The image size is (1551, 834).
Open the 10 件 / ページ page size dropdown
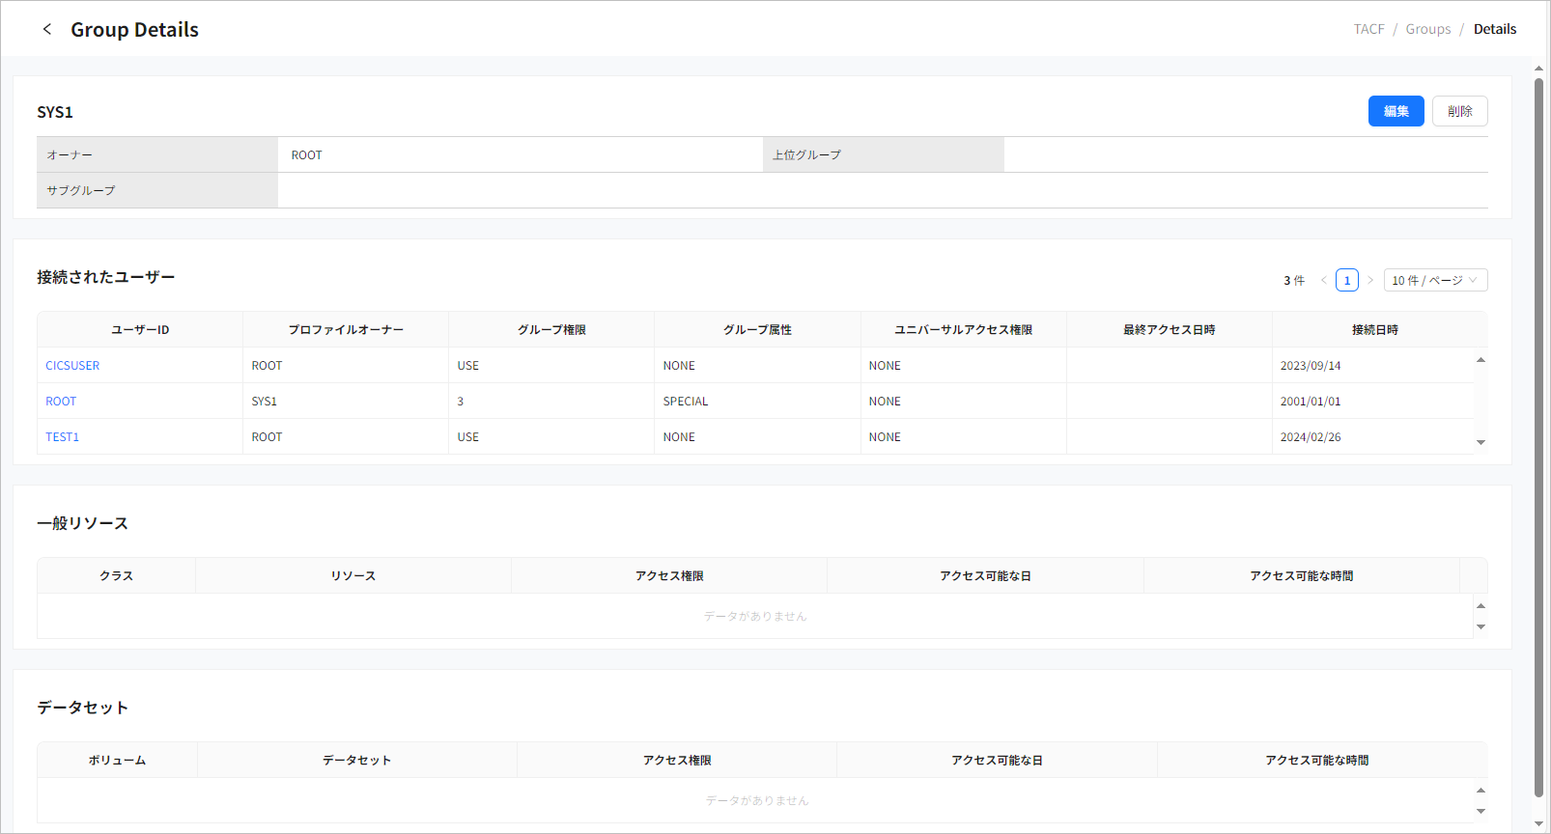click(x=1434, y=280)
